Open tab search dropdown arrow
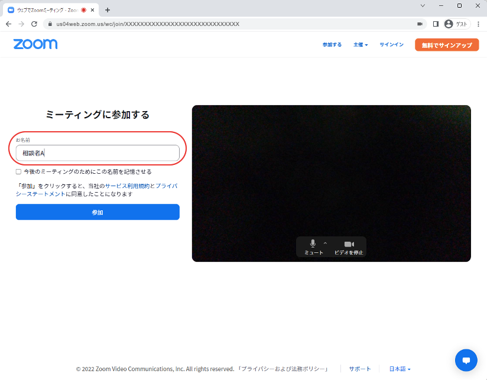Viewport: 487px width, 380px height. 423,5
